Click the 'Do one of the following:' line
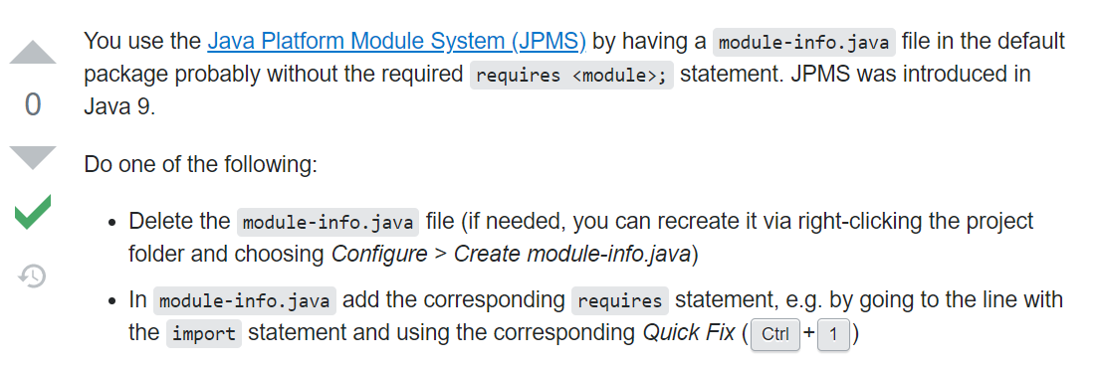 [x=201, y=164]
